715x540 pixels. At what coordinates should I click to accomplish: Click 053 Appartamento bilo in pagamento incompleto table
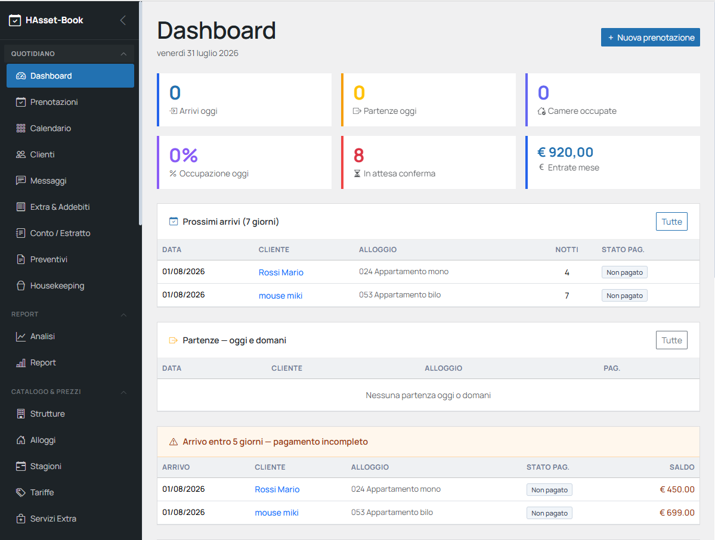pos(392,512)
